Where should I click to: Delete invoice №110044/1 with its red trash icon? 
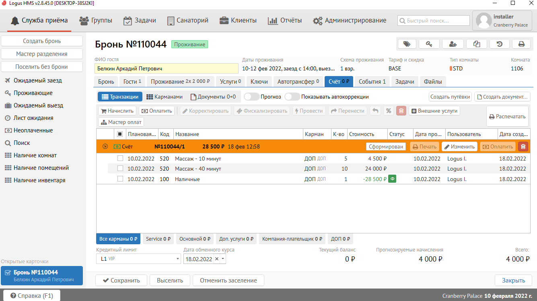[x=523, y=146]
